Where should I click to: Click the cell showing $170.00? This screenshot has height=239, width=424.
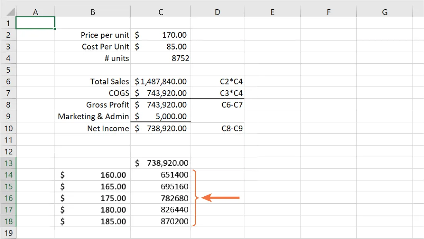click(160, 35)
